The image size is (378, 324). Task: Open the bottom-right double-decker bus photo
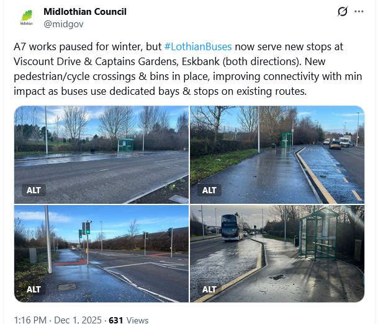[277, 253]
